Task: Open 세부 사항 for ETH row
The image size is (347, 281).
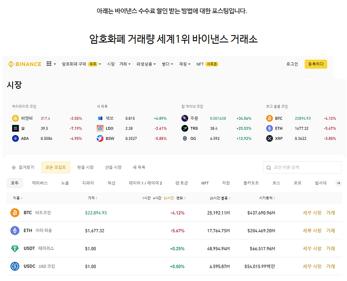Action: (312, 231)
